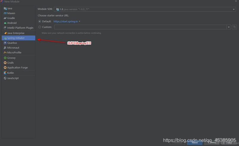Select the Java folder icon in module list

click(x=5, y=8)
